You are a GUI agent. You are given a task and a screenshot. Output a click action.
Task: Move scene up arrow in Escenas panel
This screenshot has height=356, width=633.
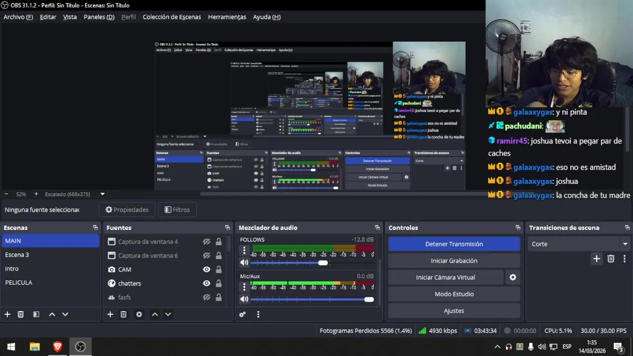52,314
